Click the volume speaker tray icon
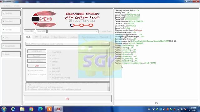The height and width of the screenshot is (112, 200). pos(182,109)
